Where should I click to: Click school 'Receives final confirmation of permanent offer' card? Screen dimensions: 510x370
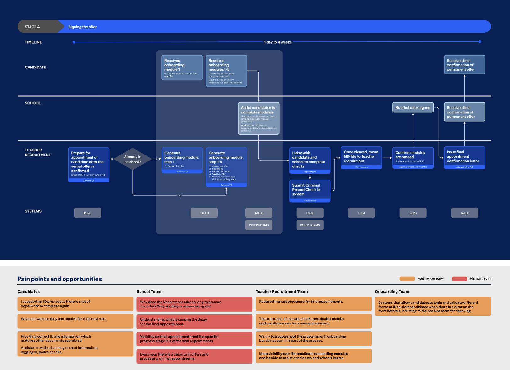click(464, 112)
